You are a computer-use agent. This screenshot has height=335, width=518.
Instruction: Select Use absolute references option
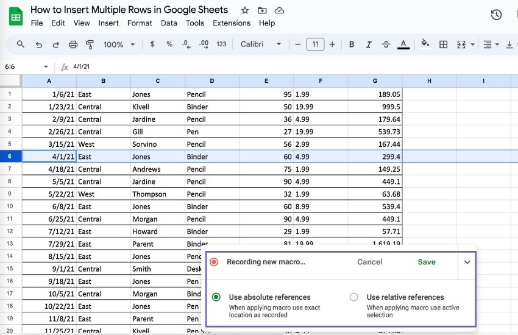coord(216,297)
